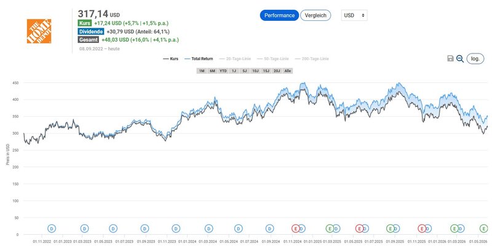Enable the 200-Tage-Linie moving average

[x=312, y=58]
